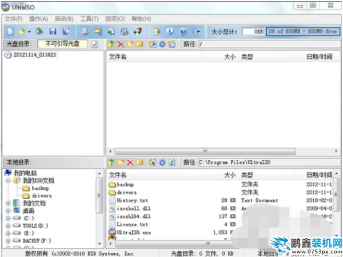
Task: Expand the 桌面 tree node
Action: pyautogui.click(x=8, y=211)
